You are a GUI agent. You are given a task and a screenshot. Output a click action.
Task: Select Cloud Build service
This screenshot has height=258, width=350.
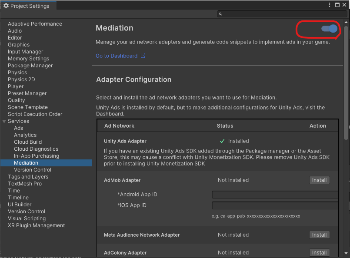tap(28, 142)
